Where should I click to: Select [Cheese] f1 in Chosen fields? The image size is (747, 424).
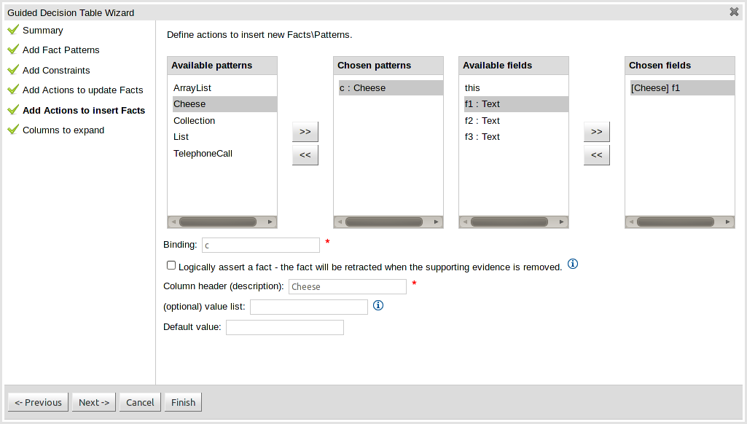click(655, 88)
